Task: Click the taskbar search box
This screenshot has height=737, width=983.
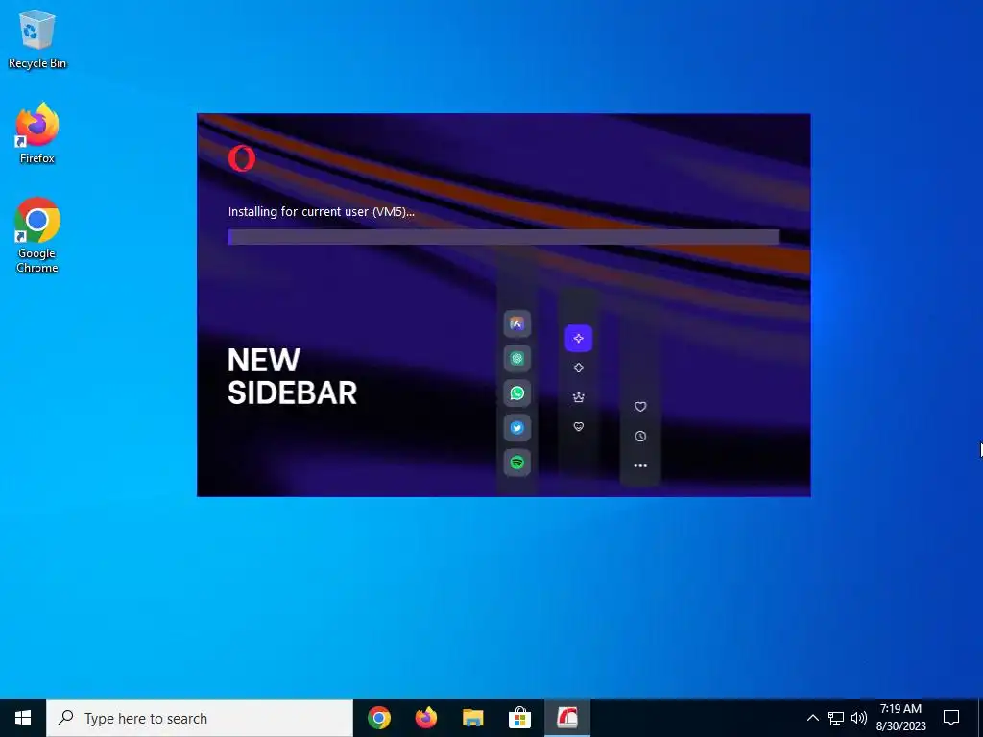Action: 200,718
